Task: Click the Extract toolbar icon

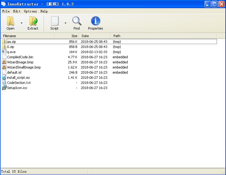Action: click(33, 21)
